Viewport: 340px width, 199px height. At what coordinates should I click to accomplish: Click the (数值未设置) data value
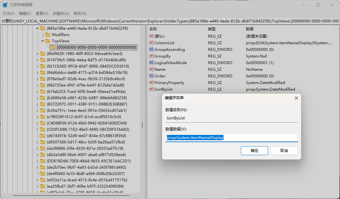pos(257,36)
